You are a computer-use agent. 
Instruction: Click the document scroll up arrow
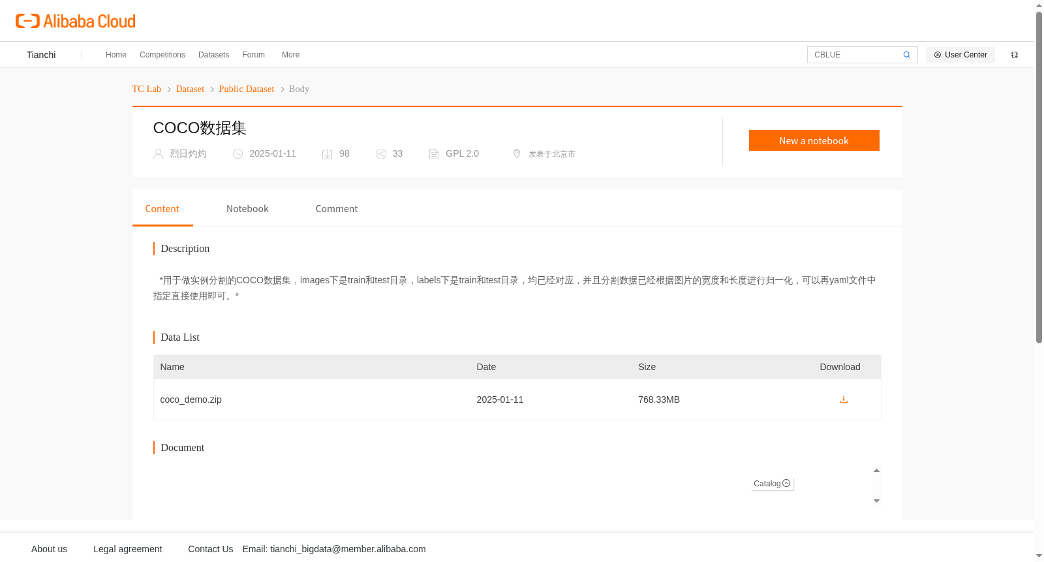pyautogui.click(x=876, y=471)
